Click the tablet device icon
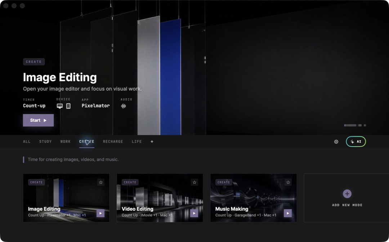The height and width of the screenshot is (242, 389). tap(68, 106)
